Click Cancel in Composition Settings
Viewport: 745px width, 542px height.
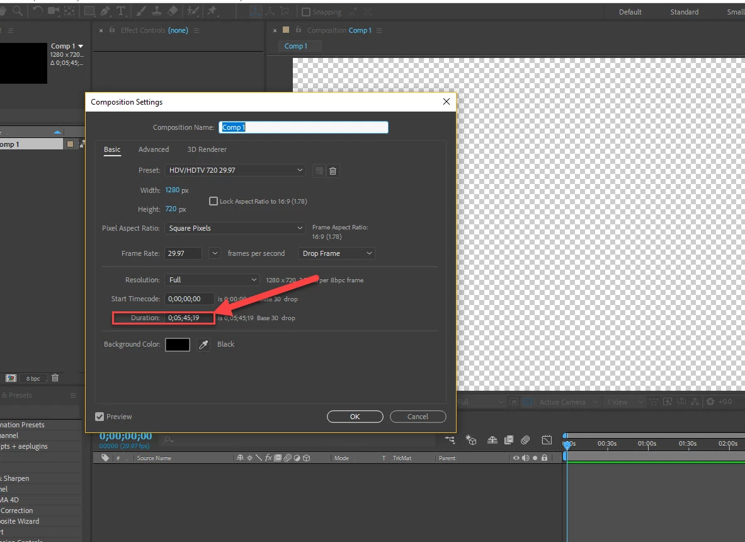tap(418, 417)
